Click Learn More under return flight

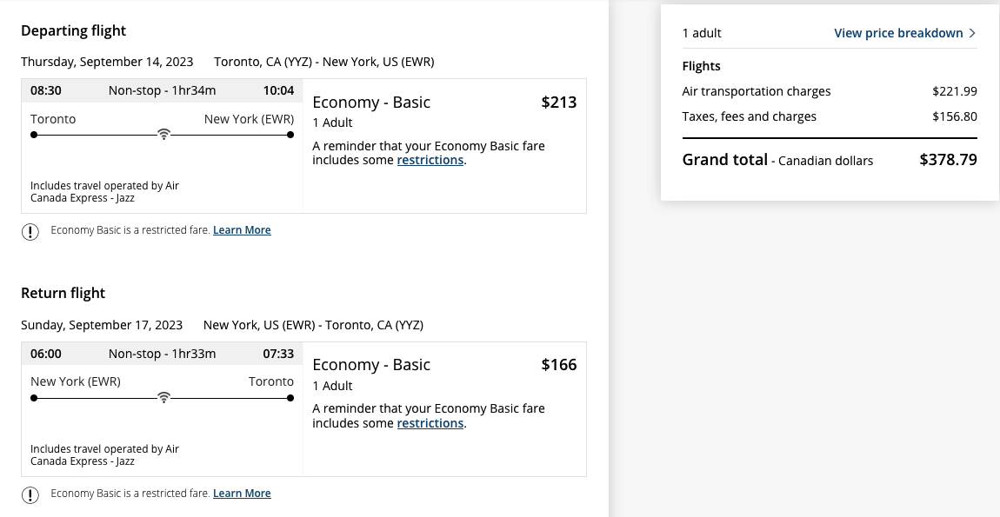tap(242, 494)
